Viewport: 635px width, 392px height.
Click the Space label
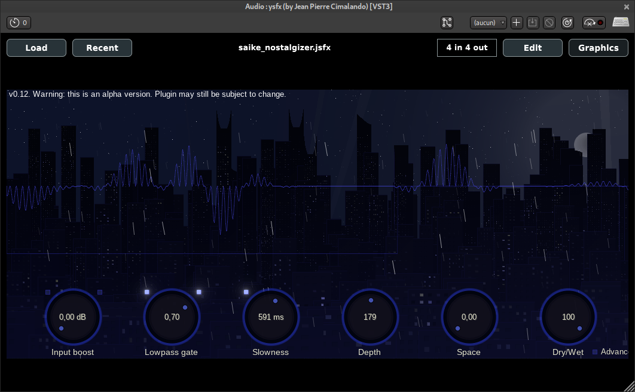point(469,353)
